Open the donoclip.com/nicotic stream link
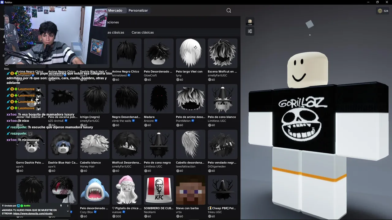This screenshot has width=392, height=220. (x=33, y=214)
